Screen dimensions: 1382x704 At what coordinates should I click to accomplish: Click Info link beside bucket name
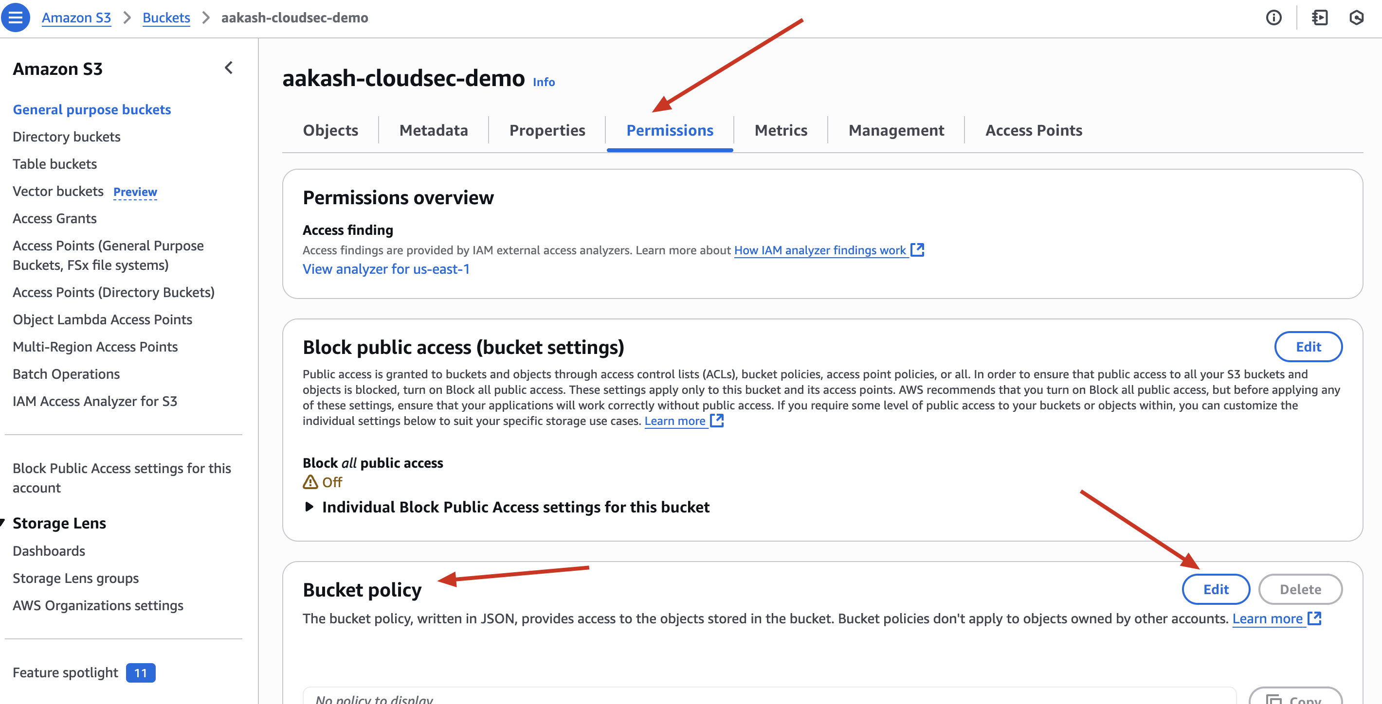(x=544, y=82)
